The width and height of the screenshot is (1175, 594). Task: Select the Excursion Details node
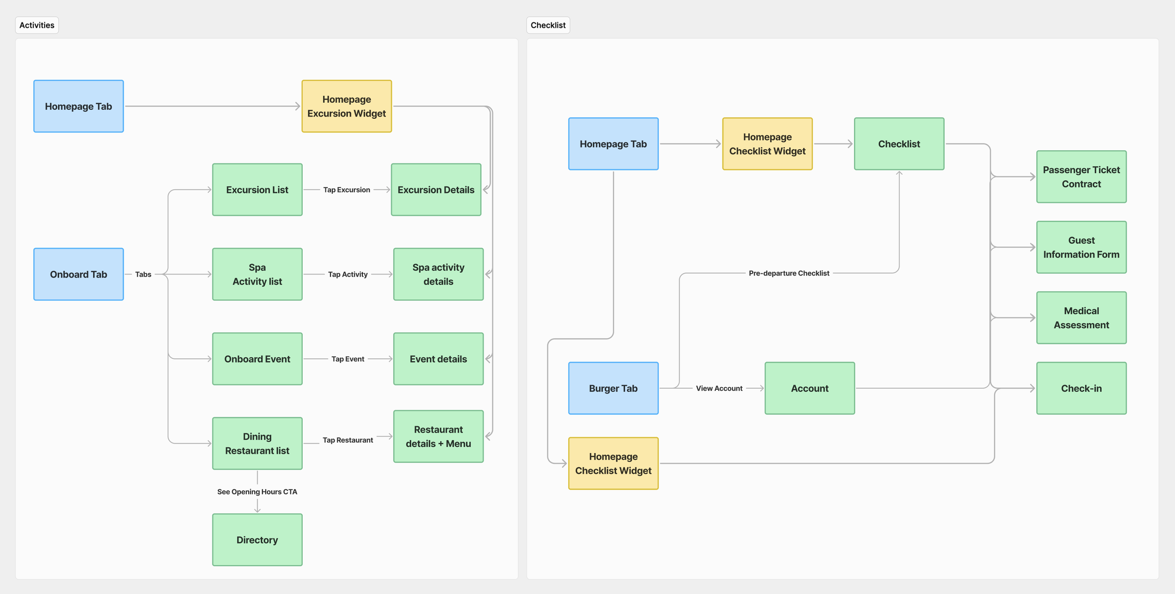tap(436, 190)
